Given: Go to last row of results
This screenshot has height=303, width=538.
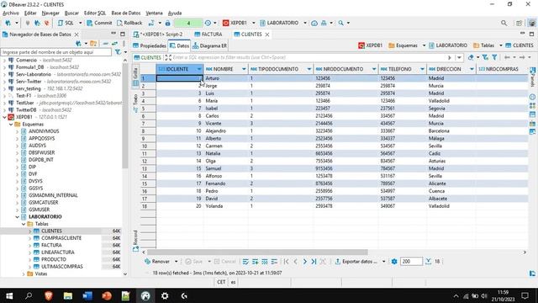Looking at the screenshot, I should coord(314,262).
